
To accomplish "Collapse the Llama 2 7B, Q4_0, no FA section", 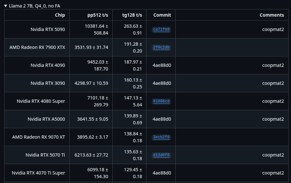I will click(32, 6).
